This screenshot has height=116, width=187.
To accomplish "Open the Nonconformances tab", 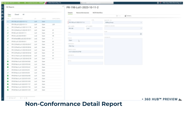I will coord(83,13).
